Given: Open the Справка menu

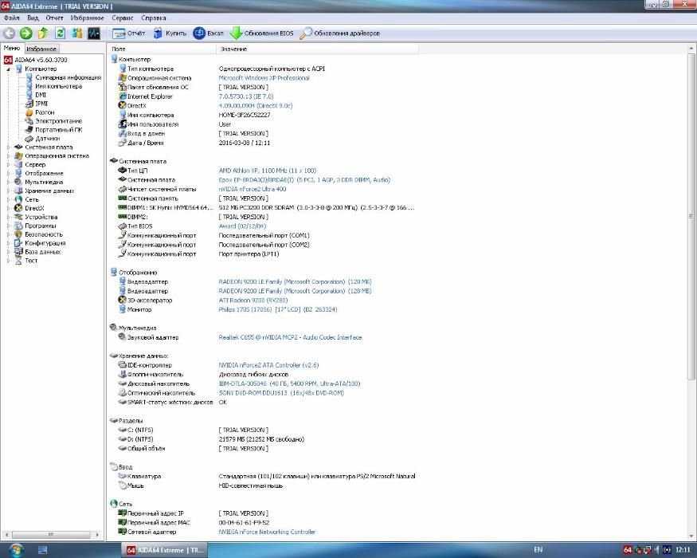Looking at the screenshot, I should 154,18.
